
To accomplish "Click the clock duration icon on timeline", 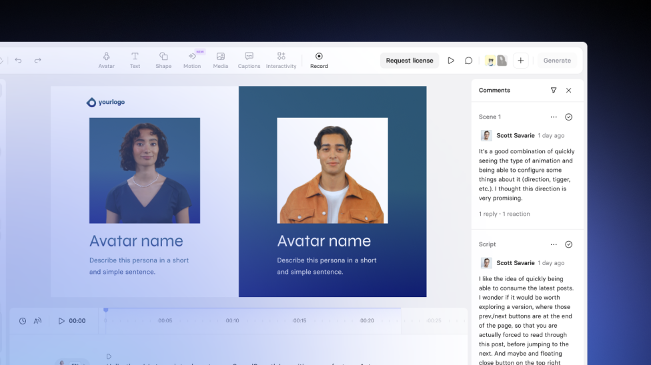I will pos(23,320).
